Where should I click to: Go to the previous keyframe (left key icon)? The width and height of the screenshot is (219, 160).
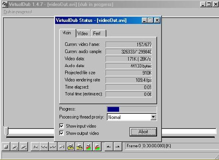coord(70,146)
